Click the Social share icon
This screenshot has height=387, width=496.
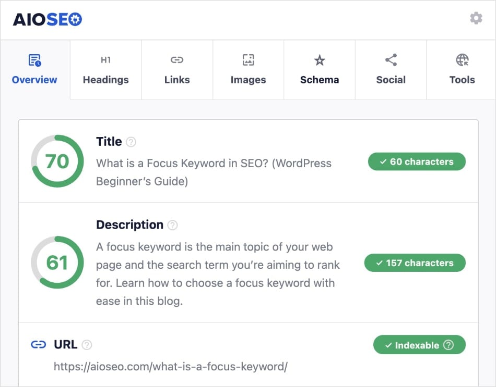pos(391,60)
